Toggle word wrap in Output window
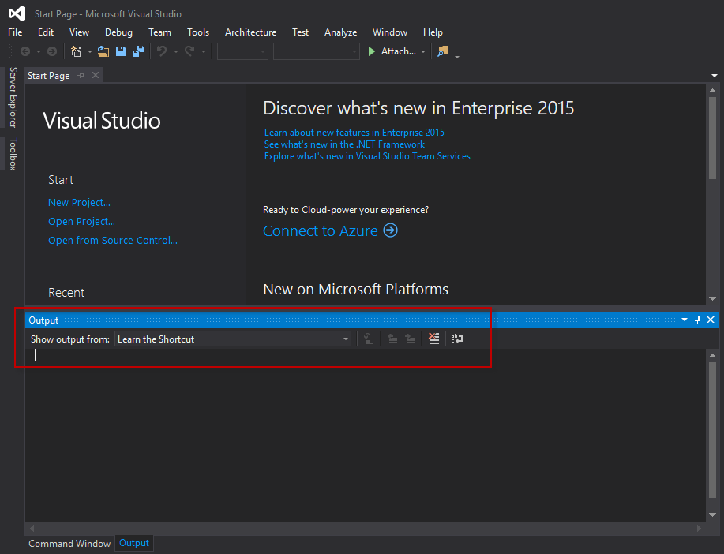This screenshot has width=724, height=554. point(456,339)
